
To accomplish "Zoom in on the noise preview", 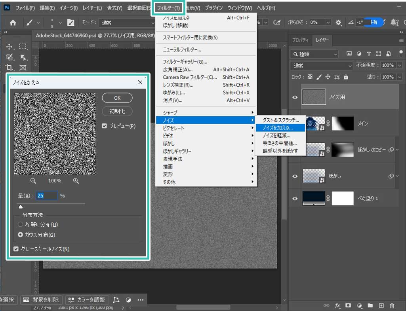I will point(76,181).
